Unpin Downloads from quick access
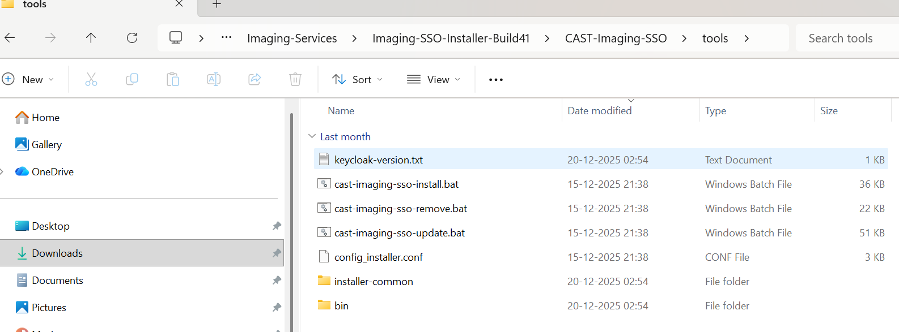 277,253
